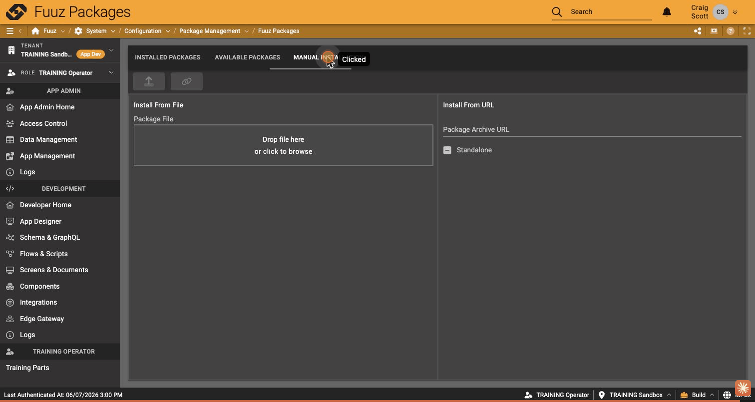Click the Package Archive URL field
Screen dimensions: 755x402
[x=592, y=130]
